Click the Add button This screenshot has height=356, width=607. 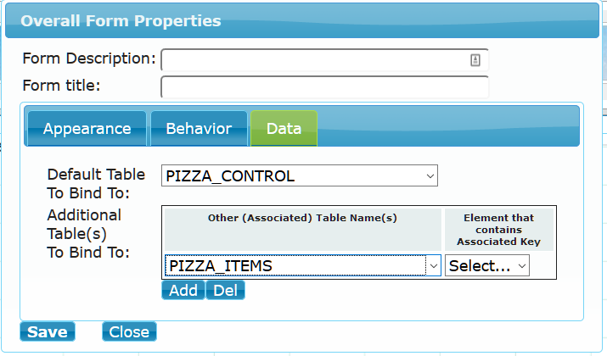click(x=183, y=290)
